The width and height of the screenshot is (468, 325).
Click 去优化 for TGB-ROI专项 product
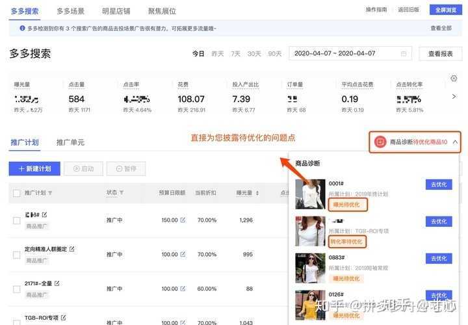click(x=439, y=222)
